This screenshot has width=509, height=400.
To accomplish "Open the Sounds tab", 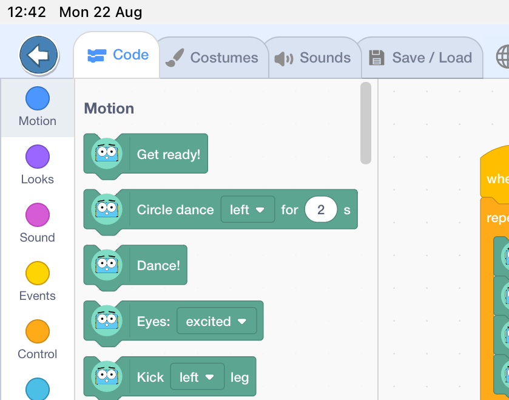I will point(313,58).
